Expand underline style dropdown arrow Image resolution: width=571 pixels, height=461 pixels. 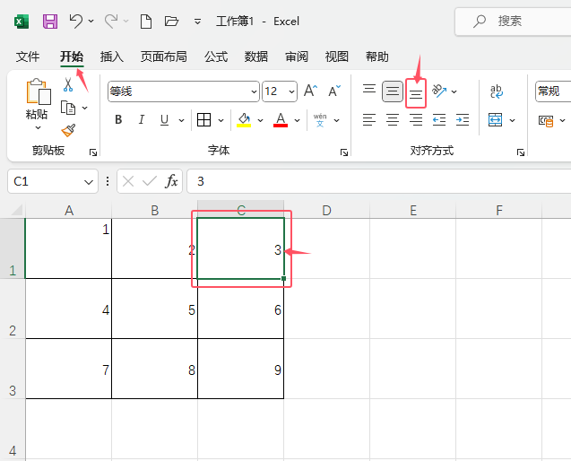click(181, 120)
